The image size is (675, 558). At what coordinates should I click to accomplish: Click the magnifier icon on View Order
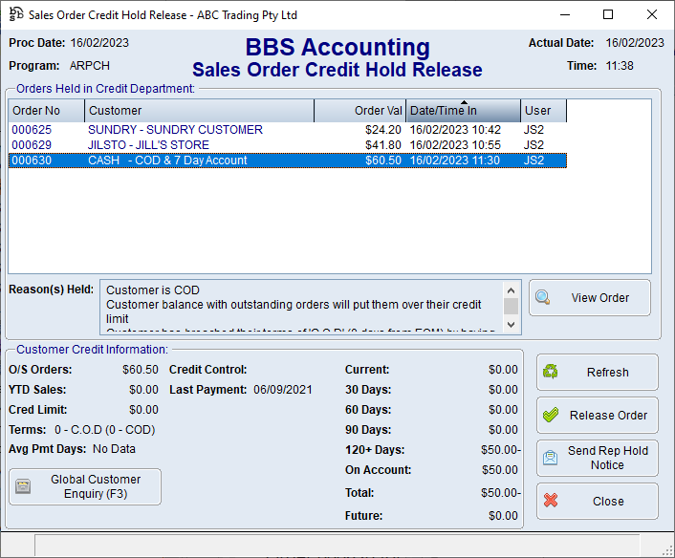click(x=543, y=298)
